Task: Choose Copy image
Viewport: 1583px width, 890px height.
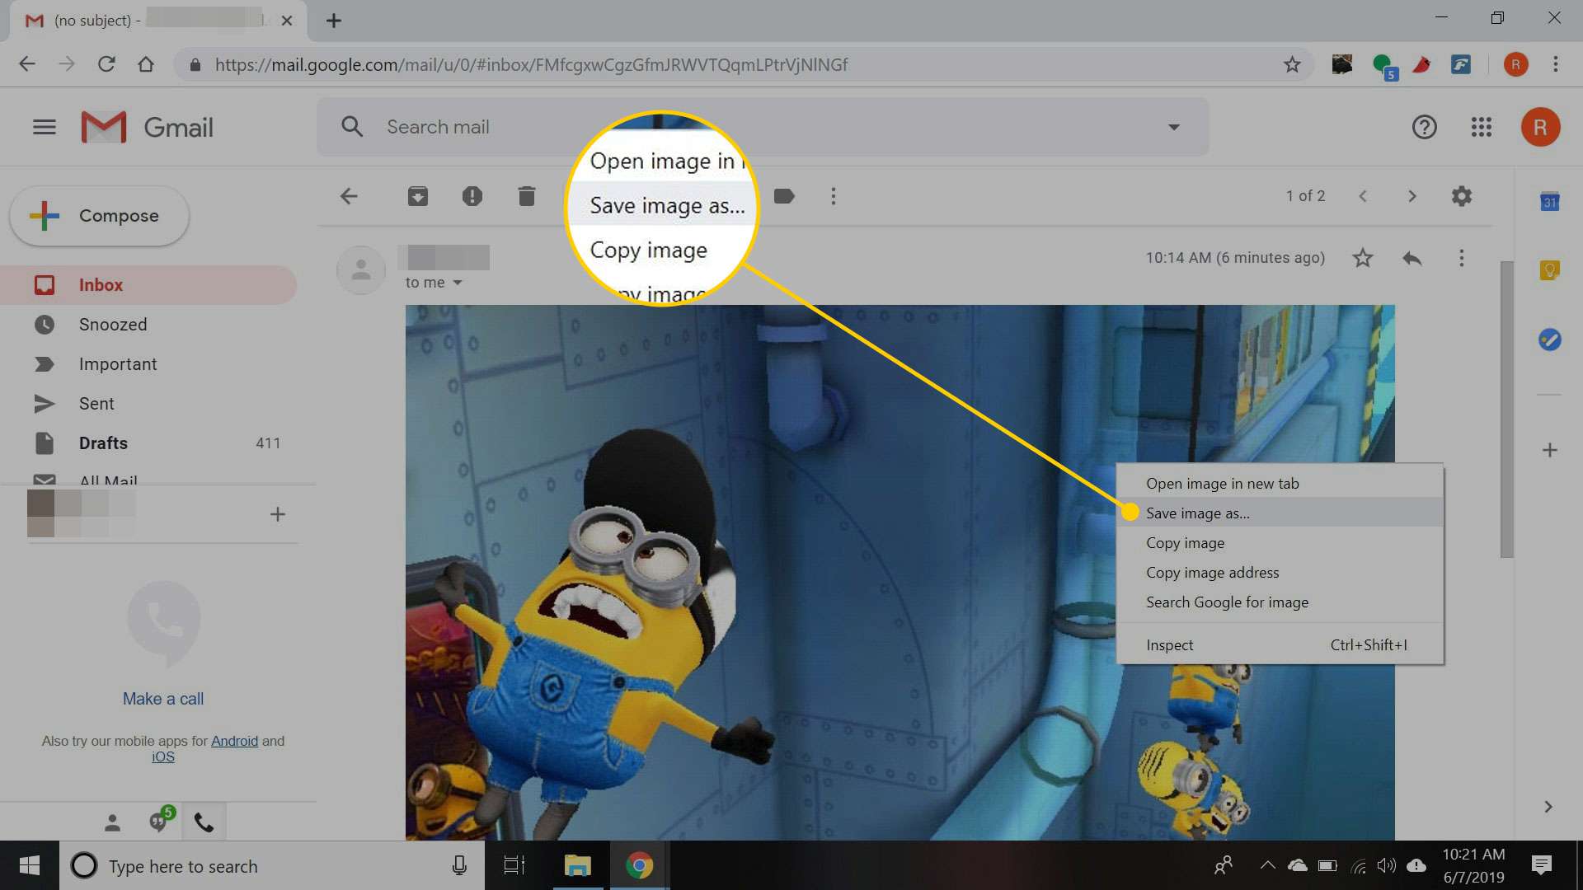Action: 1280,543
